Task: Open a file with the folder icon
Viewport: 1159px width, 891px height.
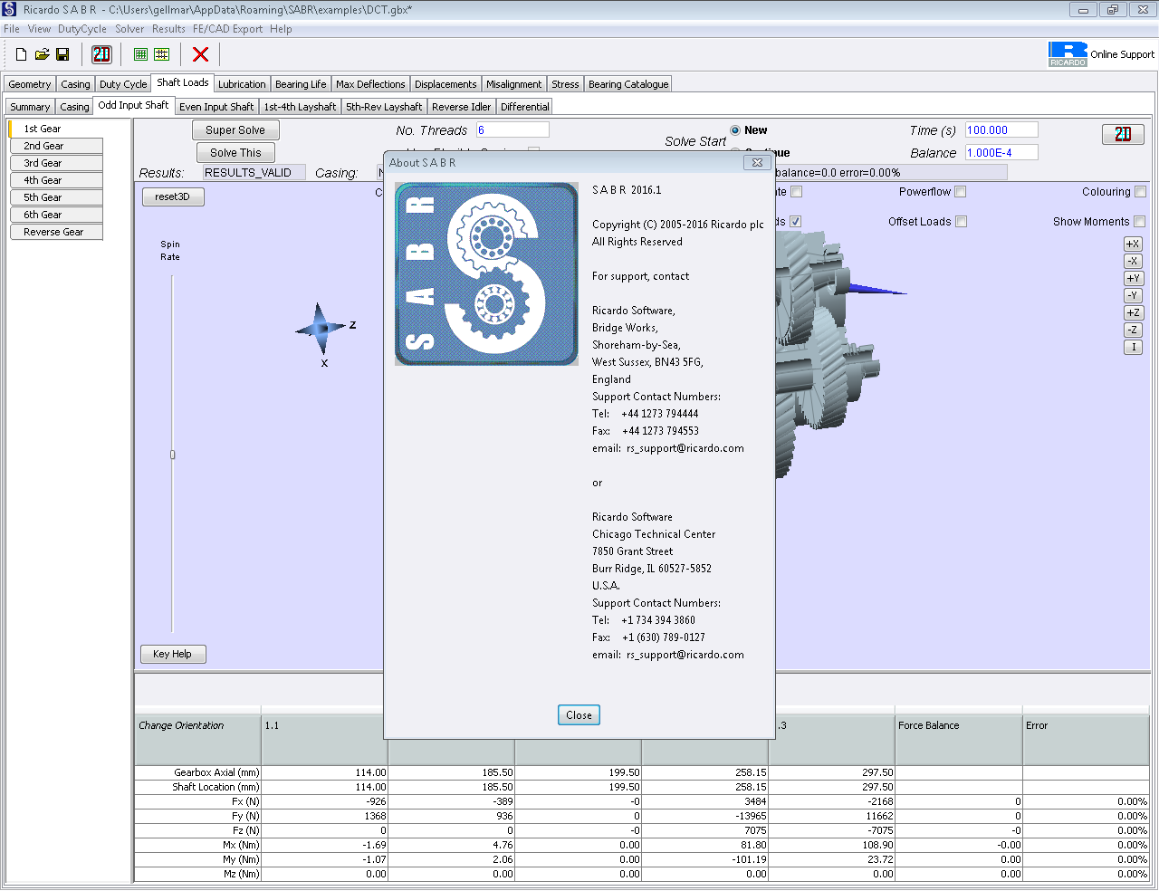Action: point(42,54)
